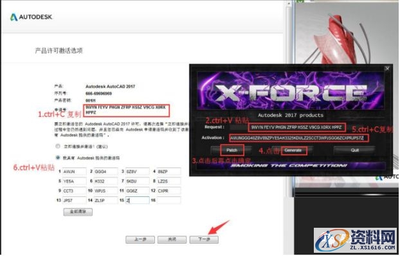Click activation code field 6
The width and height of the screenshot is (400, 256).
tap(106, 181)
